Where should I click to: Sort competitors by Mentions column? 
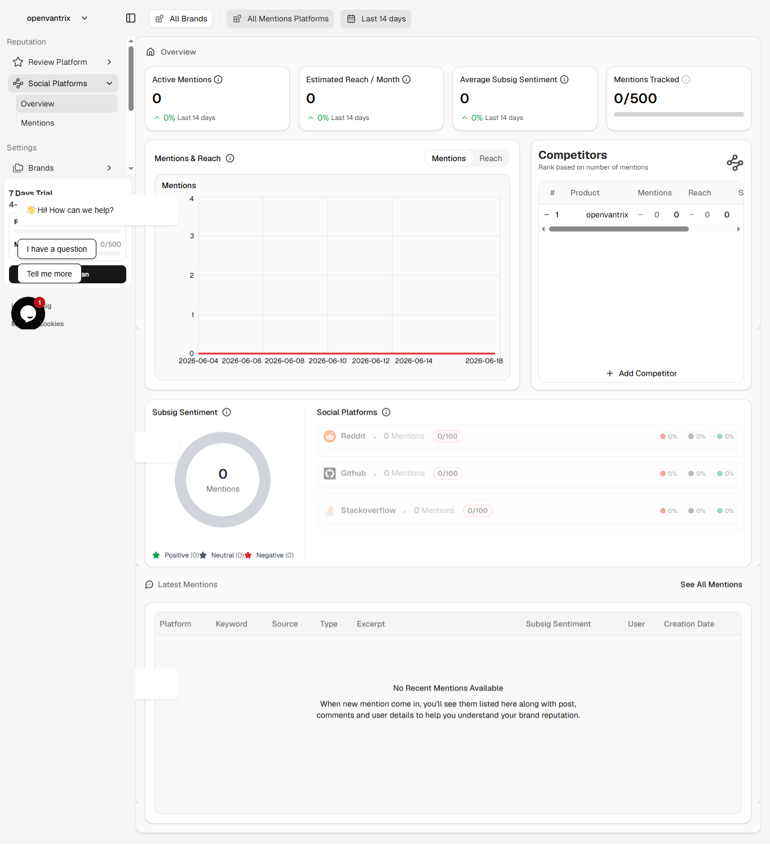tap(654, 193)
